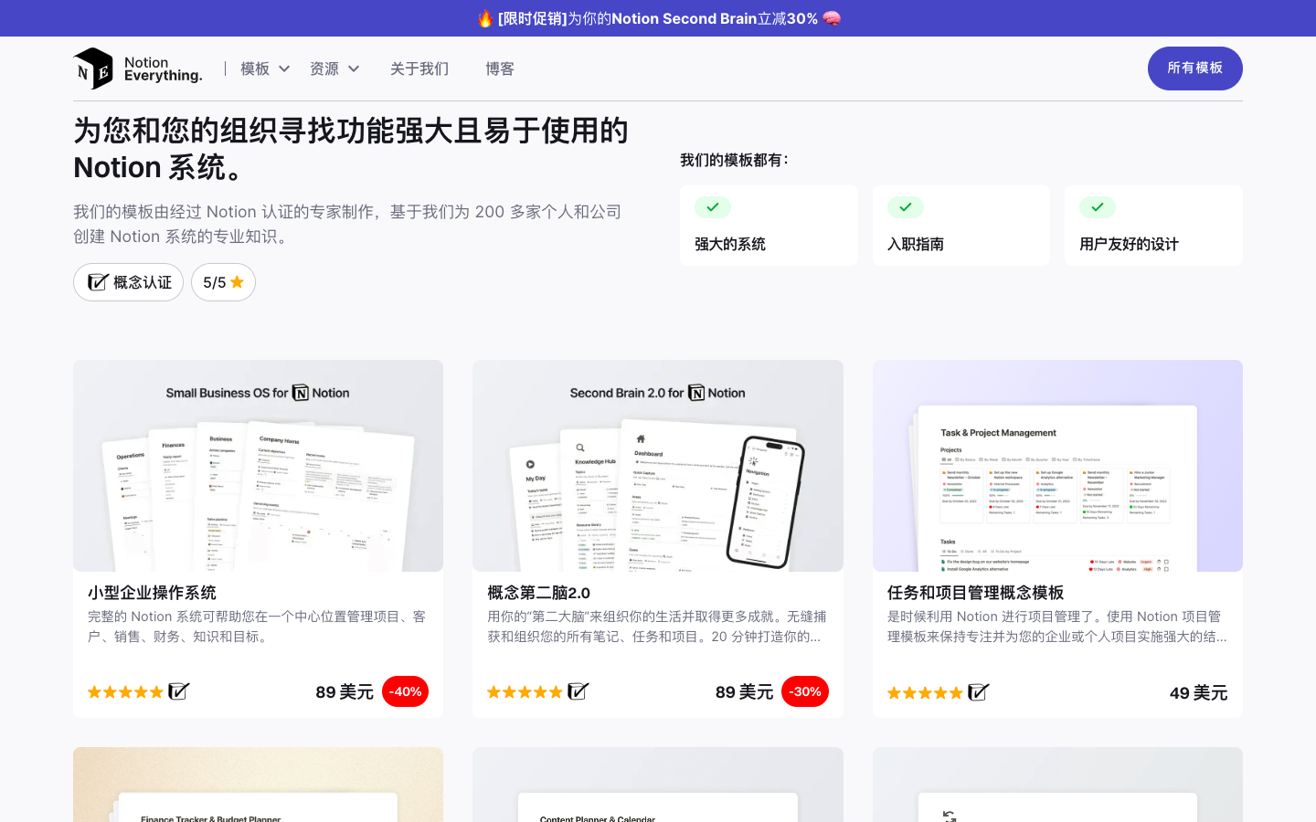Click the Notion certified icon on 概念第二脑2.0
This screenshot has width=1316, height=822.
578,691
